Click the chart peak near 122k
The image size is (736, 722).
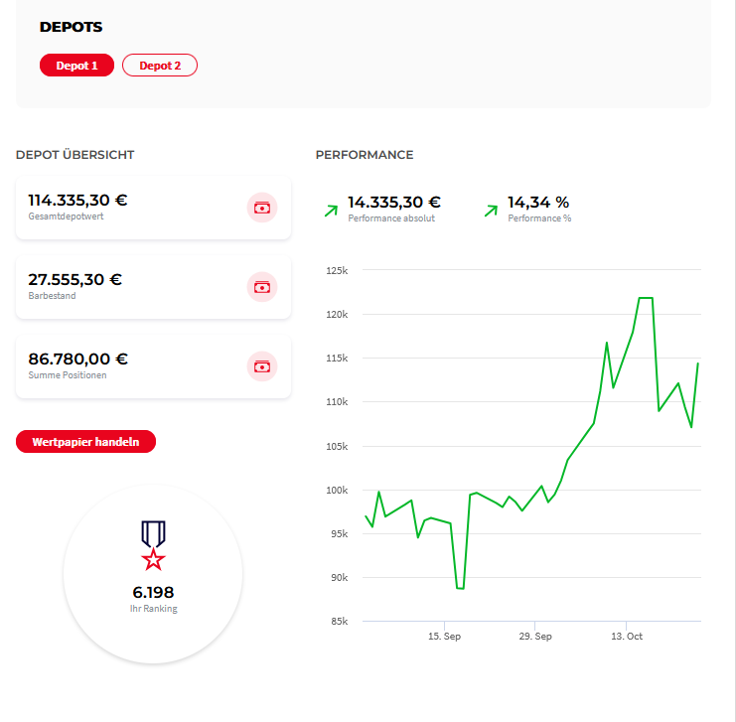pos(645,298)
